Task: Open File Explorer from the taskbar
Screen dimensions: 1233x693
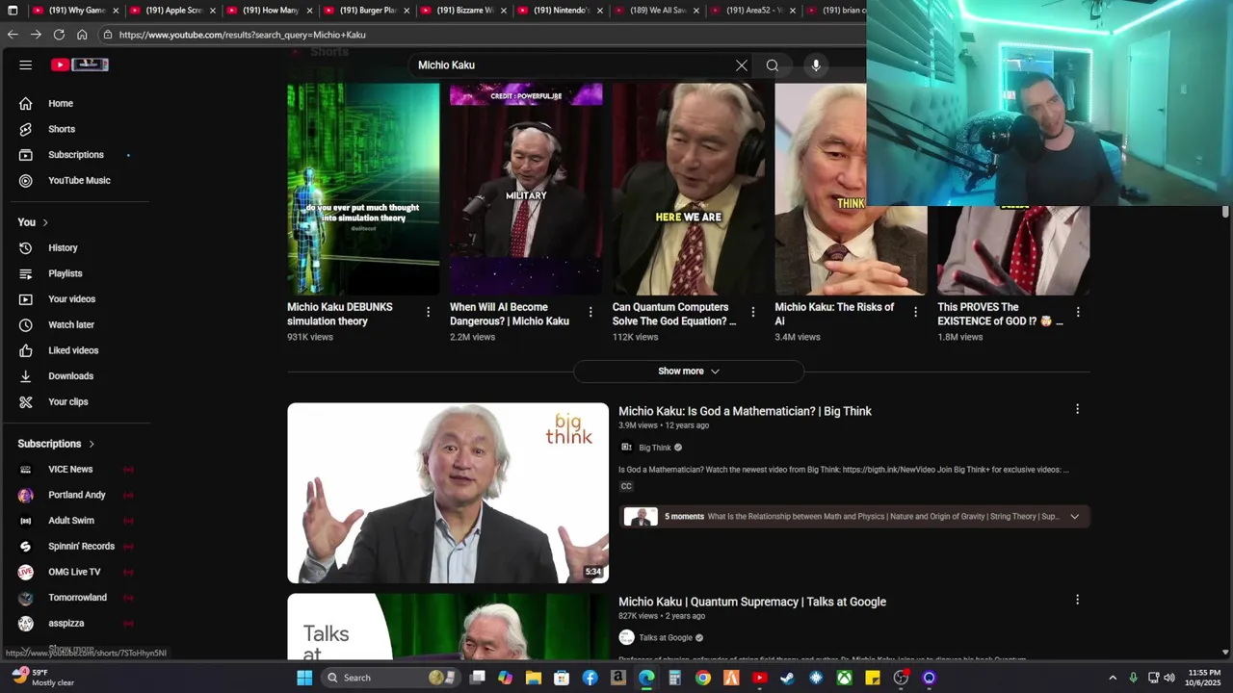Action: tap(534, 678)
